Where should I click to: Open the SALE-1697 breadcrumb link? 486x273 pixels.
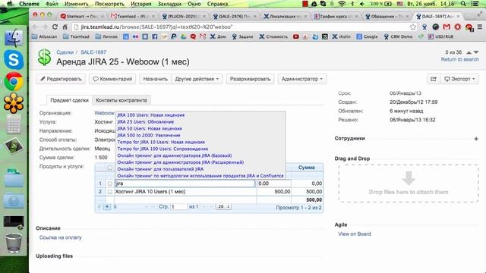(x=93, y=52)
